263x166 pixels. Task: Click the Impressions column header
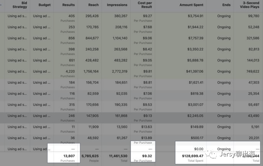(x=117, y=5)
